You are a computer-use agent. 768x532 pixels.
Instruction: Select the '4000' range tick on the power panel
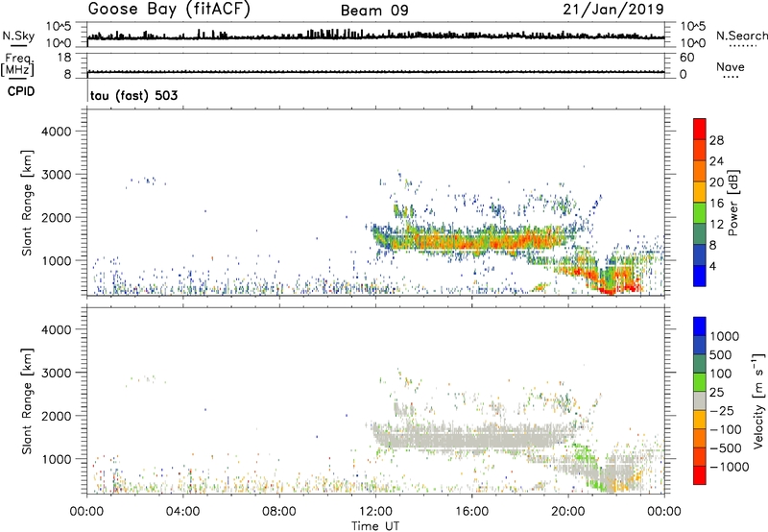pyautogui.click(x=57, y=132)
